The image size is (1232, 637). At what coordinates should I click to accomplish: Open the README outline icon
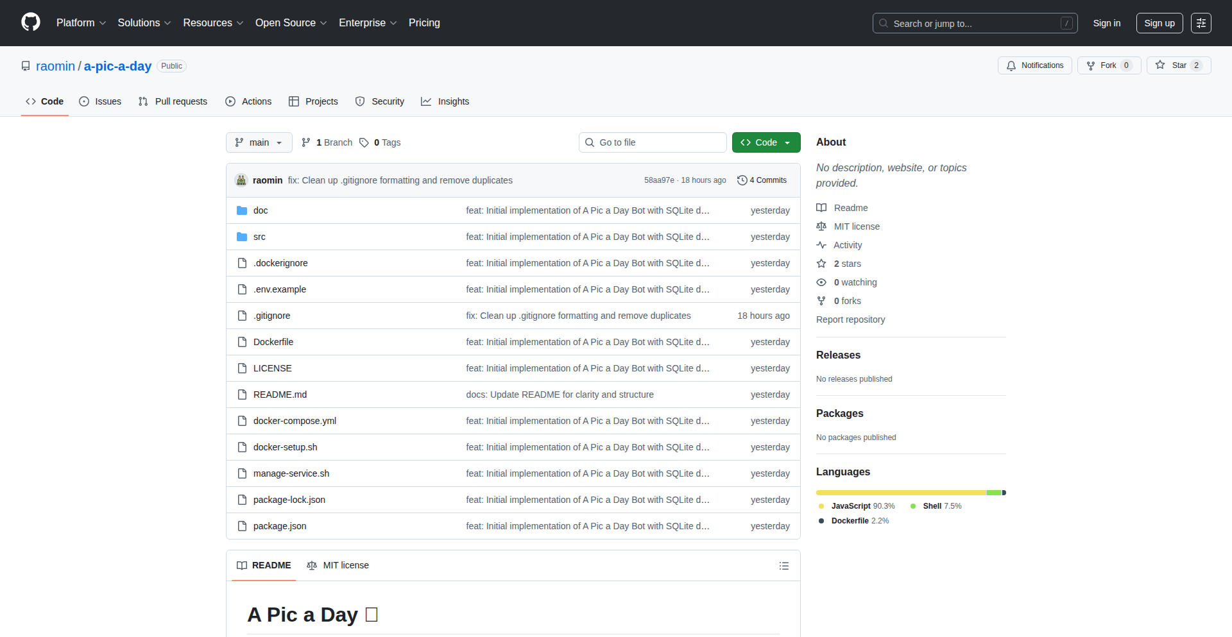point(783,566)
